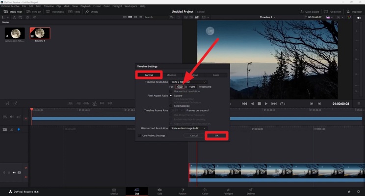The image size is (365, 196).
Task: Open the media pool sort options
Action: tap(172, 17)
